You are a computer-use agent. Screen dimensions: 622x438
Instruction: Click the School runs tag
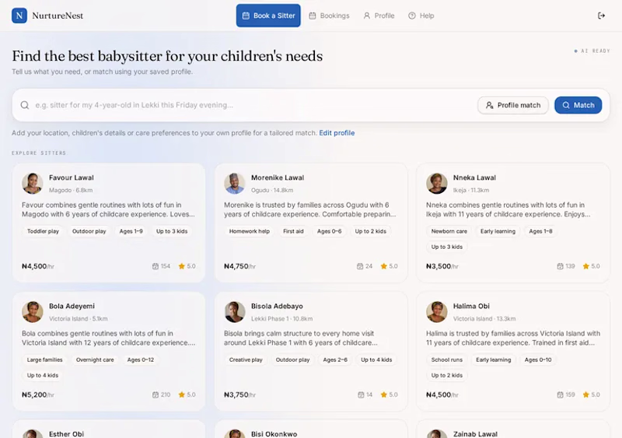(x=446, y=359)
